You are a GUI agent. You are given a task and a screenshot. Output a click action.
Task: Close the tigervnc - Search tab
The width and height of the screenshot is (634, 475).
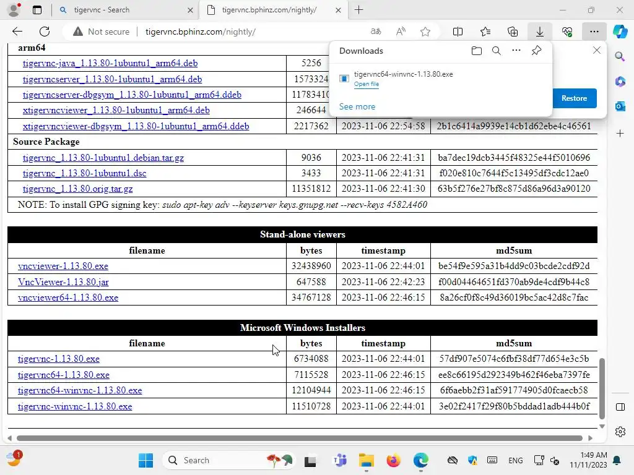(190, 10)
